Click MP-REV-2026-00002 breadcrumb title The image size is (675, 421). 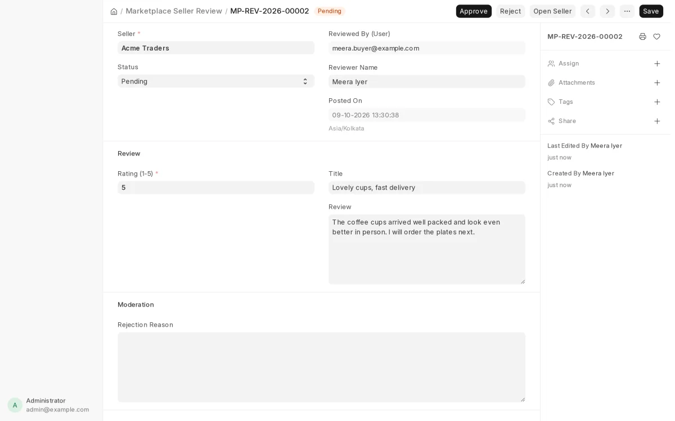pyautogui.click(x=269, y=11)
